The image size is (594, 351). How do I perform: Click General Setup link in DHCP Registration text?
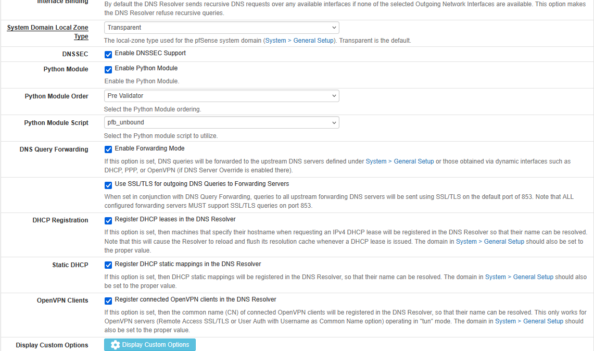[490, 242]
